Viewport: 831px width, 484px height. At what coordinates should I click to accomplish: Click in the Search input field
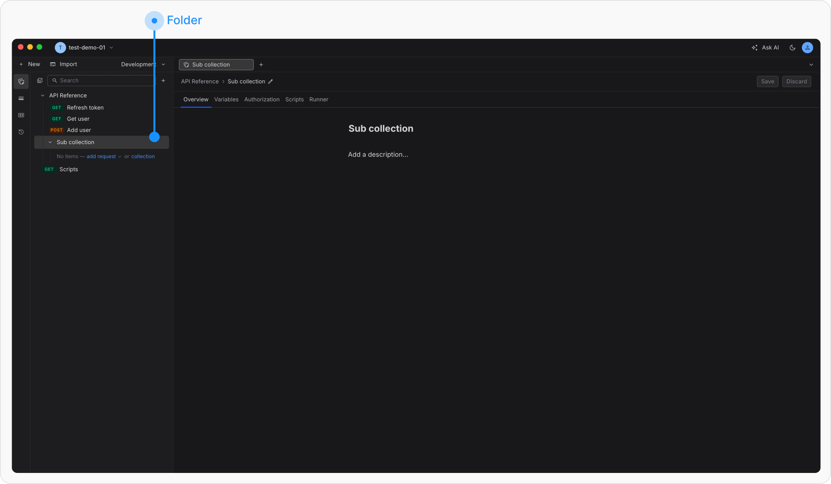104,81
